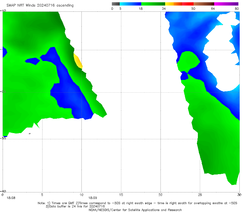Select the red segment of the color scale
The height and width of the screenshot is (212, 242).
(188, 4)
